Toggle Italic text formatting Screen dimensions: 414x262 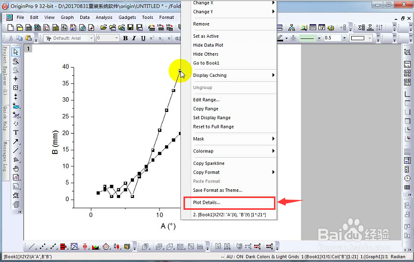coord(134,38)
